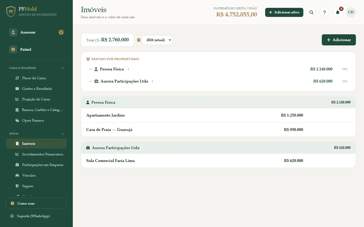Click the Adicionar ativo button
The image size is (364, 227).
click(284, 12)
